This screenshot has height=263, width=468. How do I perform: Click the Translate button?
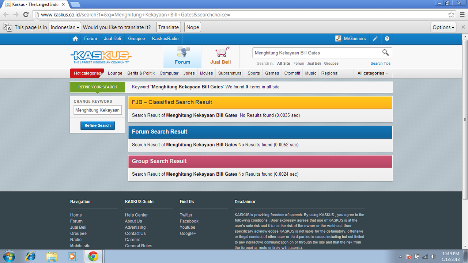pyautogui.click(x=169, y=27)
